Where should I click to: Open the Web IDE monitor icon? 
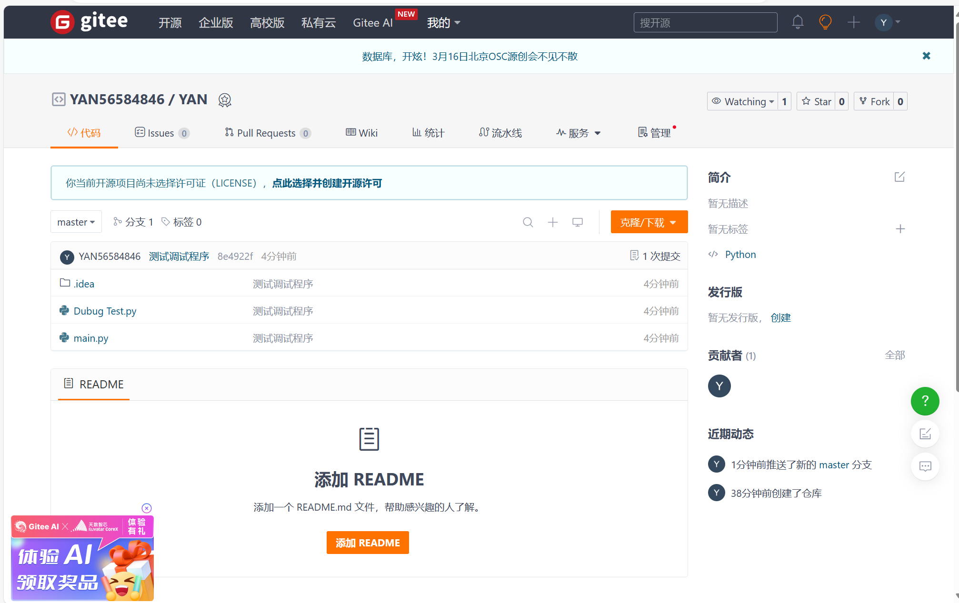tap(578, 222)
